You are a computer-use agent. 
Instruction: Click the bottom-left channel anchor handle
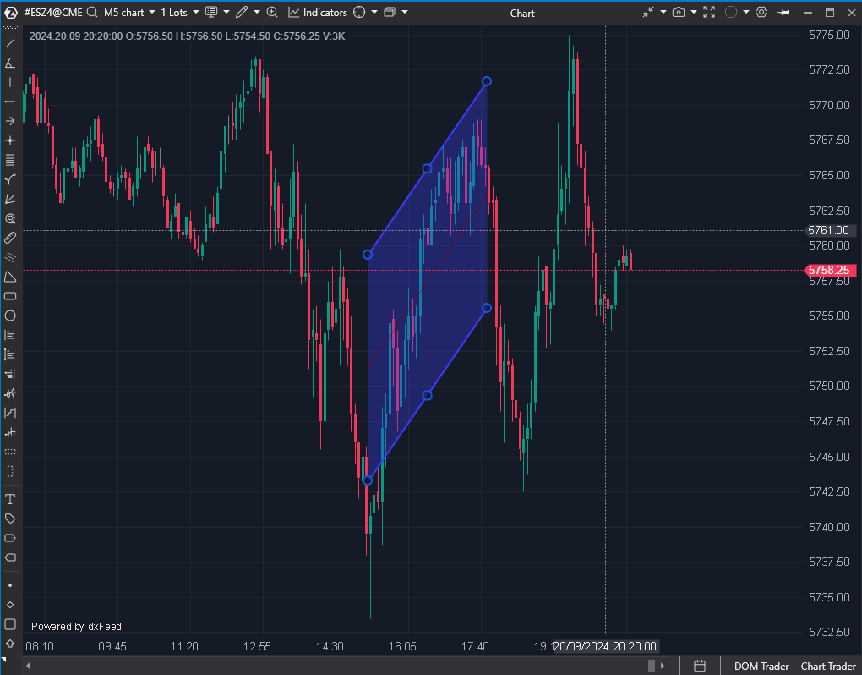click(368, 480)
